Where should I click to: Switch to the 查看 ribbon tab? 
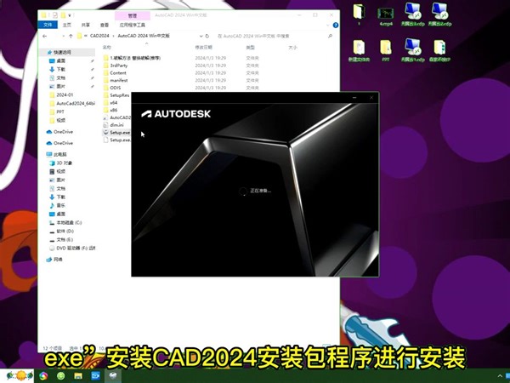[105, 25]
